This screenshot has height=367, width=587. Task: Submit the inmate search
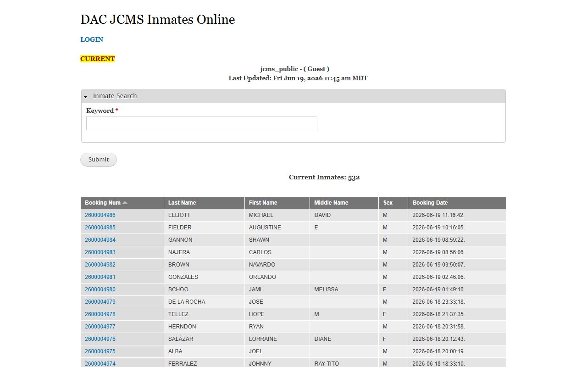coord(99,160)
